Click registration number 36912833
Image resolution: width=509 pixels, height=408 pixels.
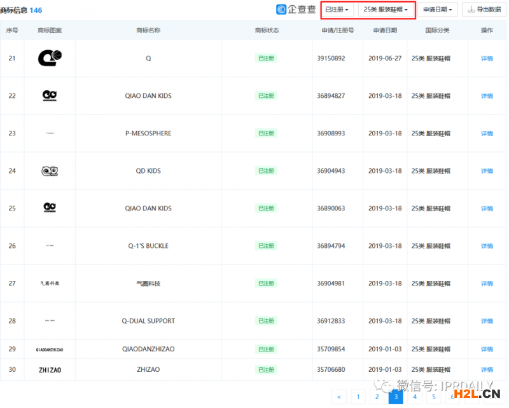331,321
